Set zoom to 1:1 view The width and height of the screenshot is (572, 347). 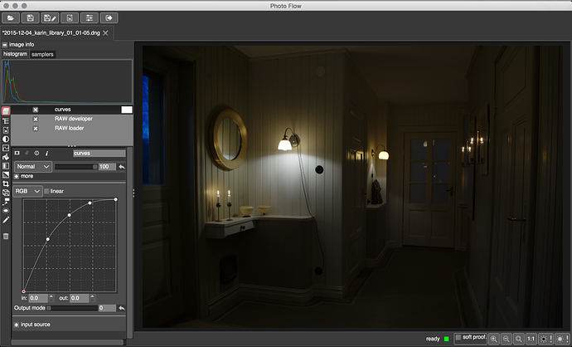tap(531, 339)
